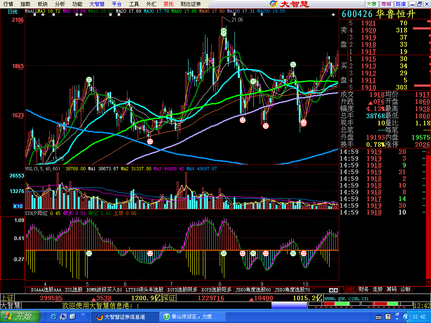
Task: Expand the quick launch overflow chevron
Action: 82,315
